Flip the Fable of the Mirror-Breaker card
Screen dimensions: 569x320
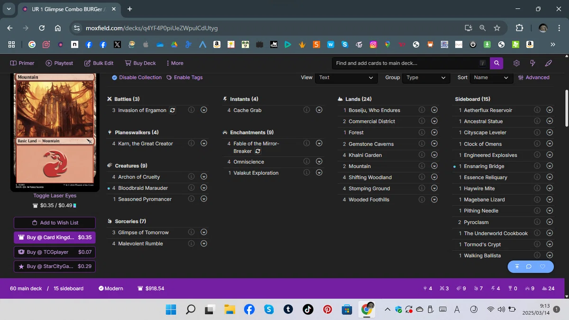(257, 151)
